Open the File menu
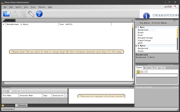180x112 pixels. click(x=5, y=7)
